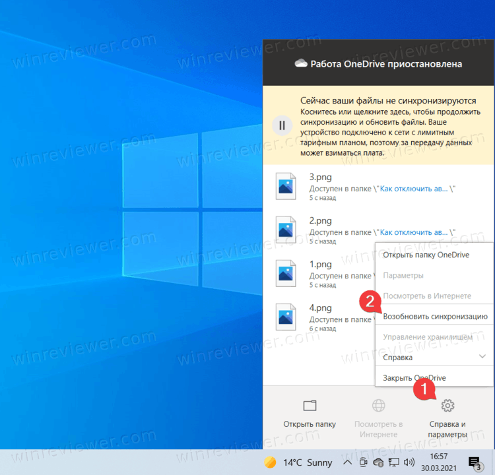Choose Закрыть OneDrive menu item
The width and height of the screenshot is (495, 475).
pyautogui.click(x=434, y=378)
